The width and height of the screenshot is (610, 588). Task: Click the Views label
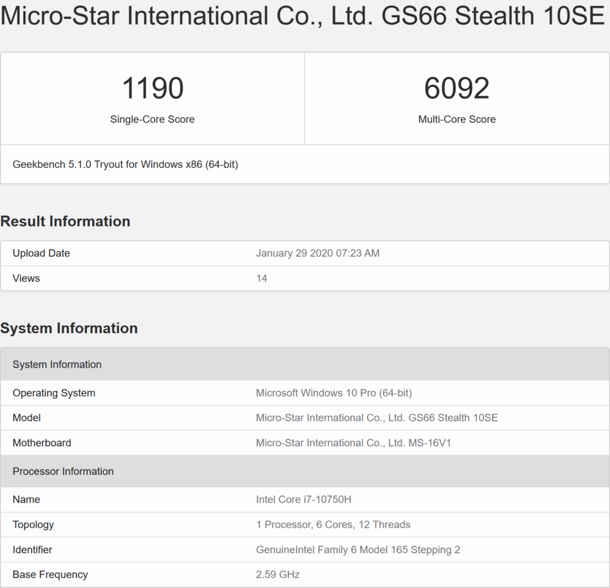pos(26,278)
